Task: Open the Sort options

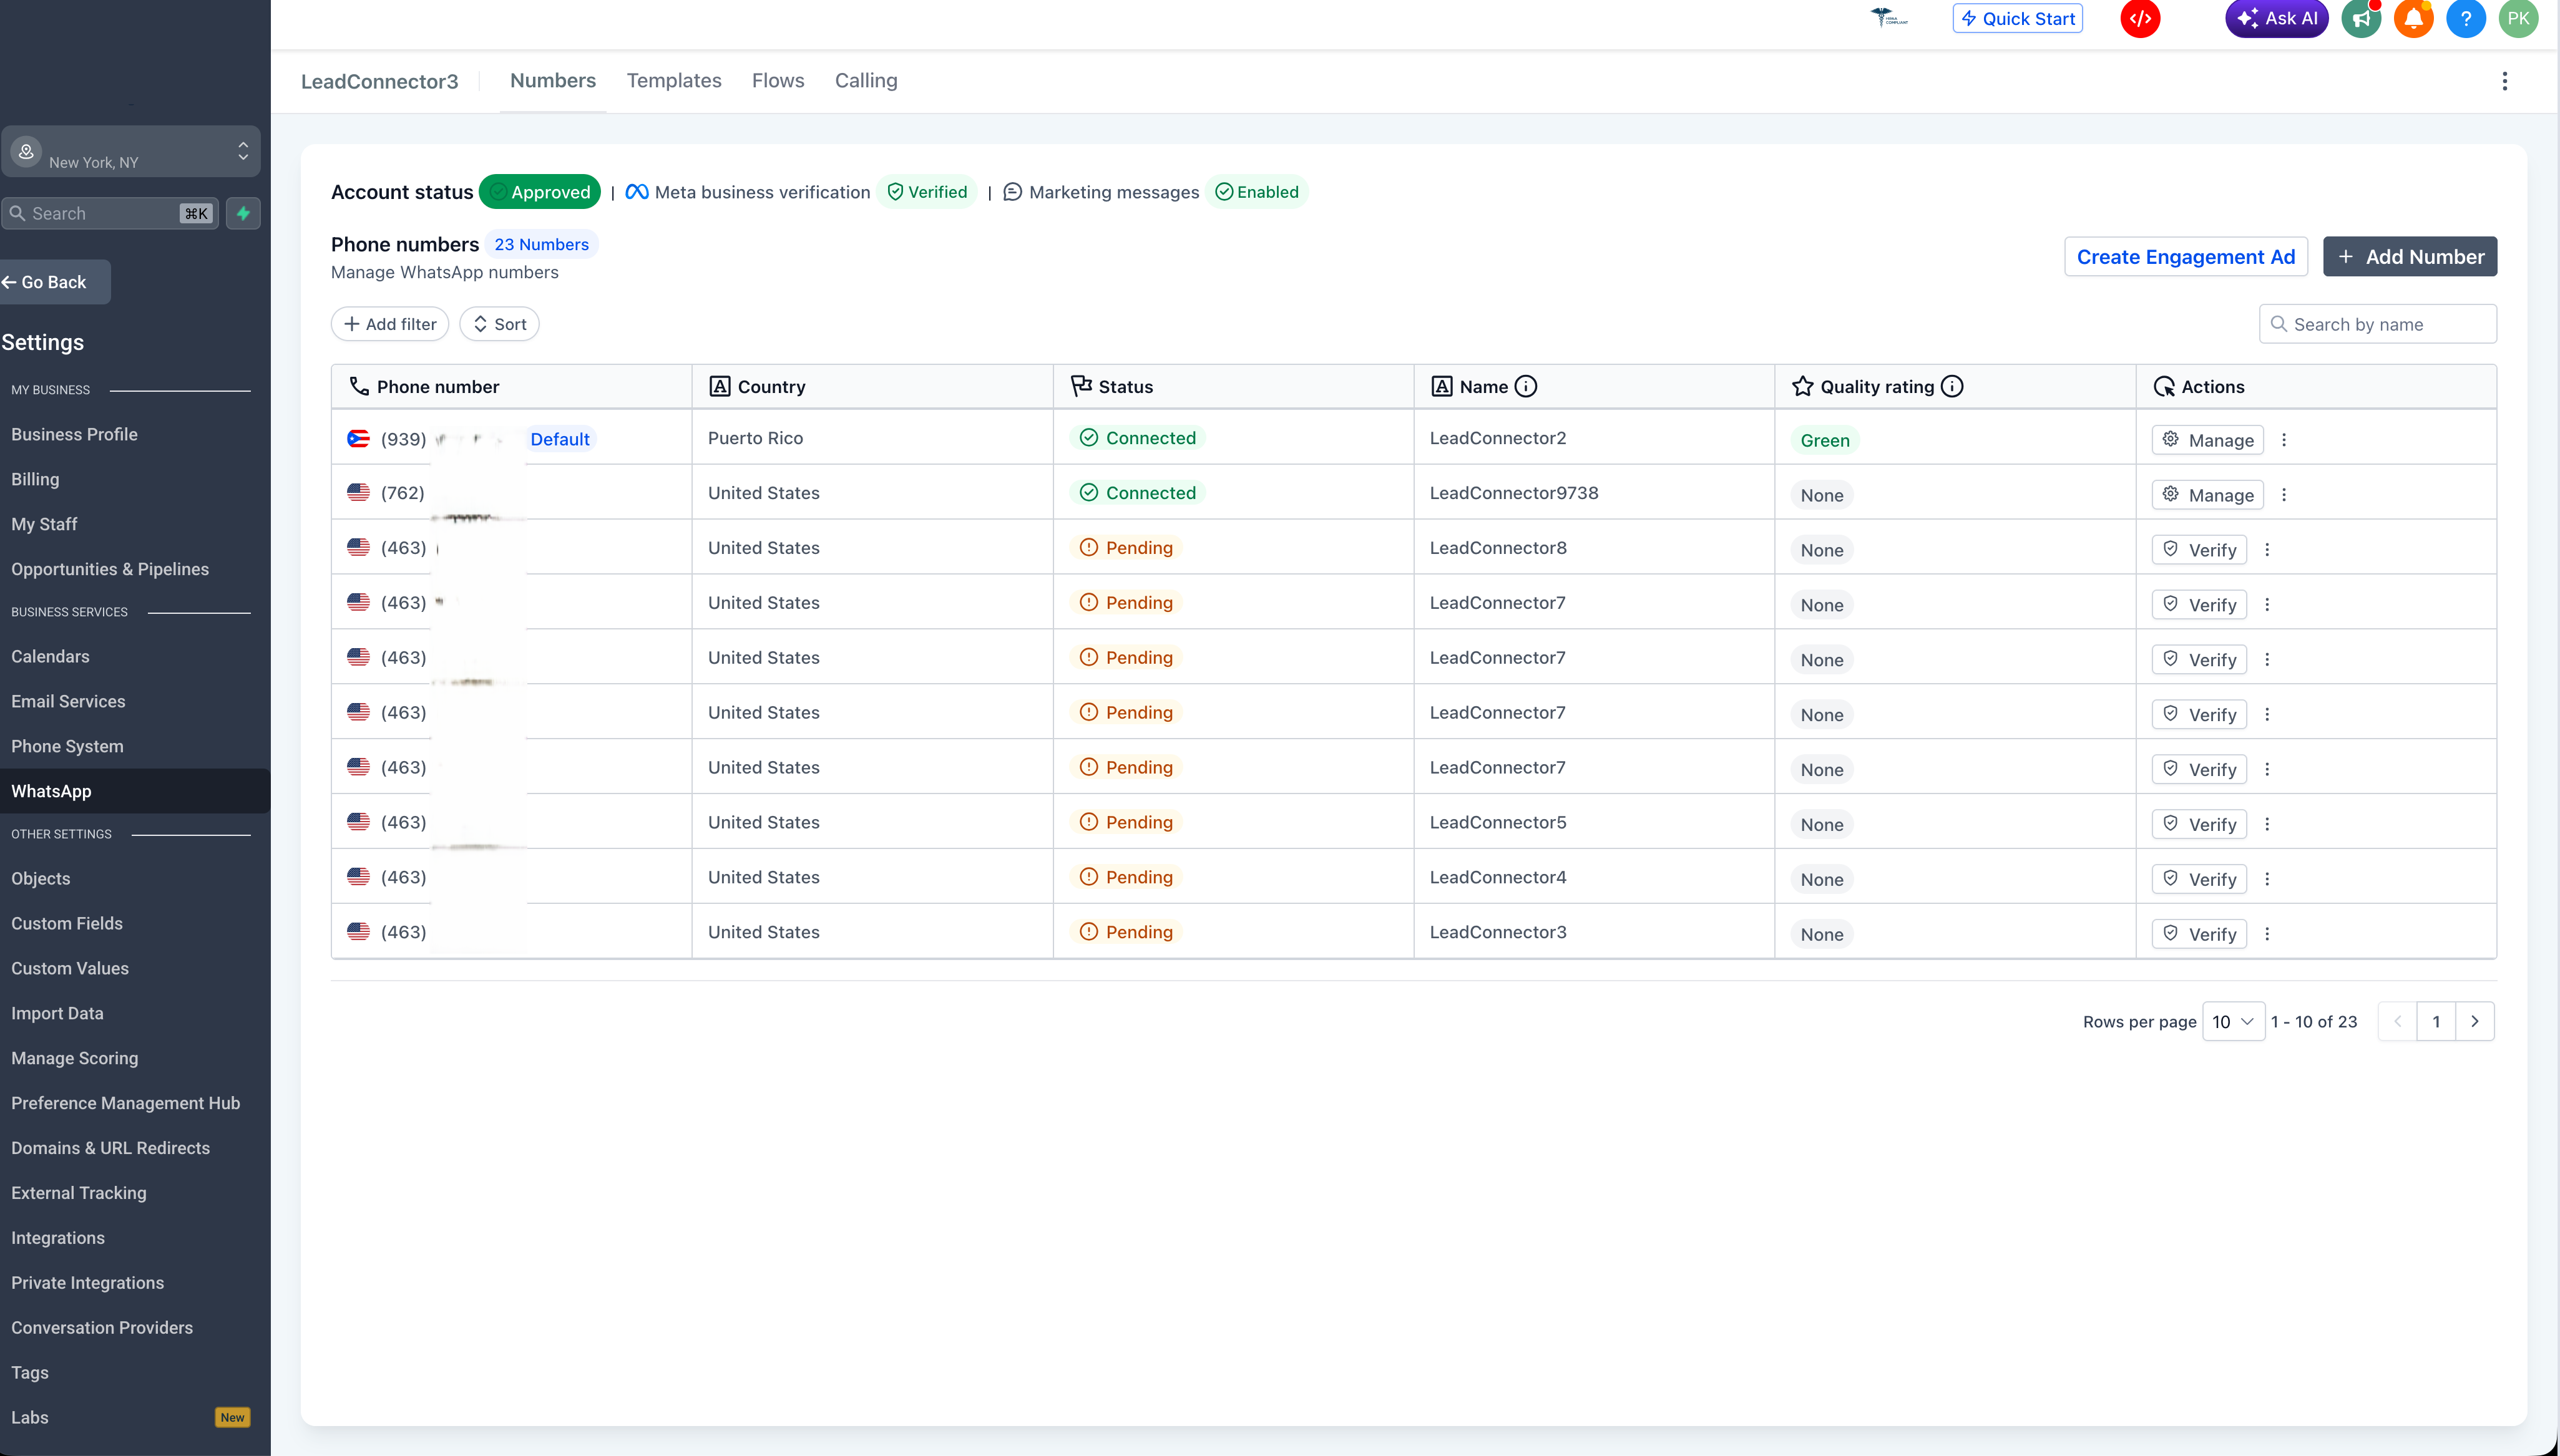Action: pos(499,324)
